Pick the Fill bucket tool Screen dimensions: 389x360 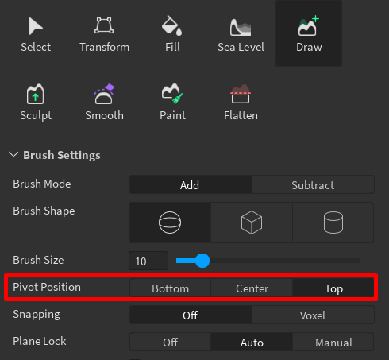[172, 33]
